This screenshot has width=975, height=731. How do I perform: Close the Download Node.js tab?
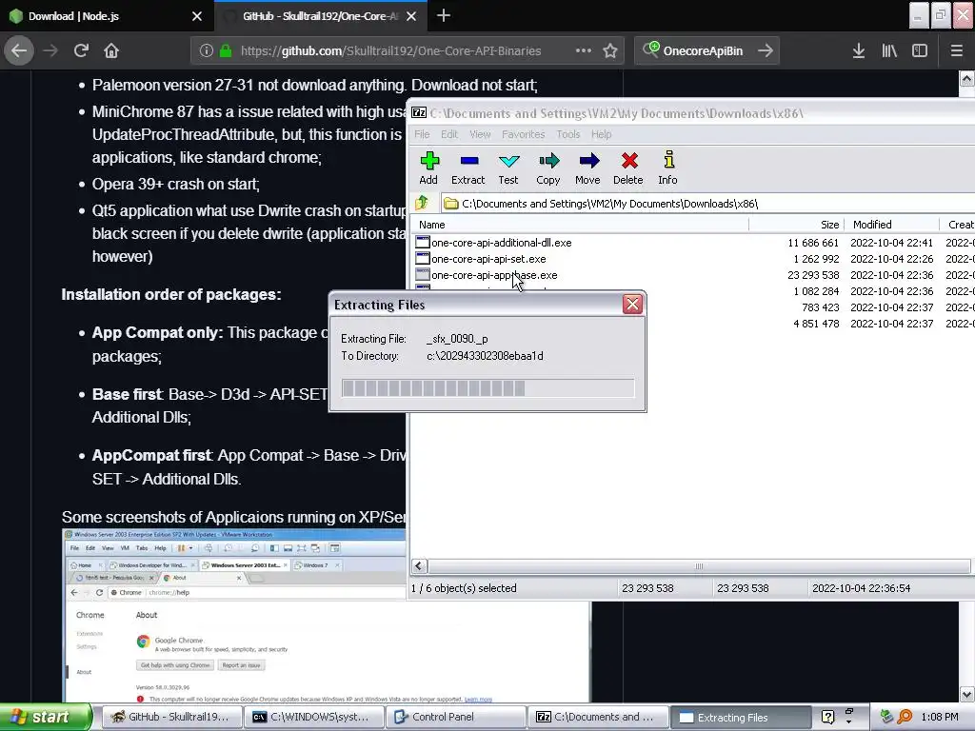coord(197,16)
